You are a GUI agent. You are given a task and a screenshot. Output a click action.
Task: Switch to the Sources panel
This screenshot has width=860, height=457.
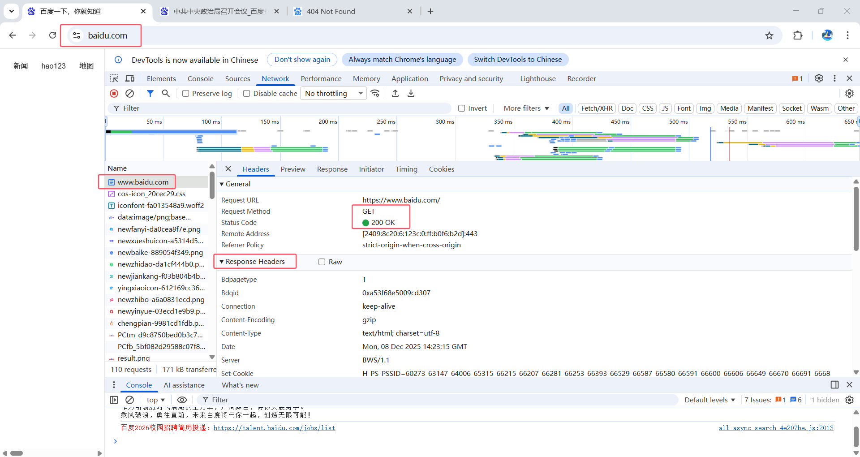(237, 78)
